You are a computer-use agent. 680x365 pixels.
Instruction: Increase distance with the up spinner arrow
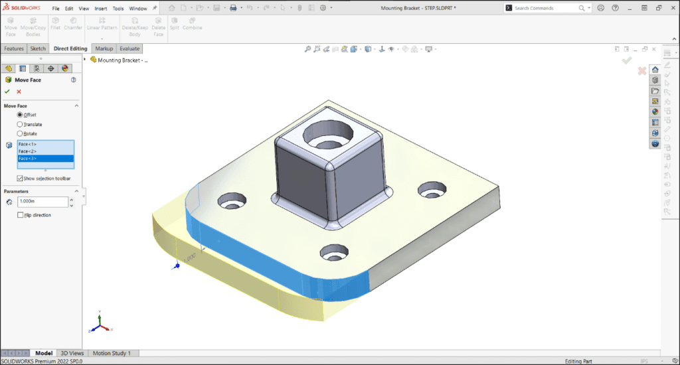point(72,199)
